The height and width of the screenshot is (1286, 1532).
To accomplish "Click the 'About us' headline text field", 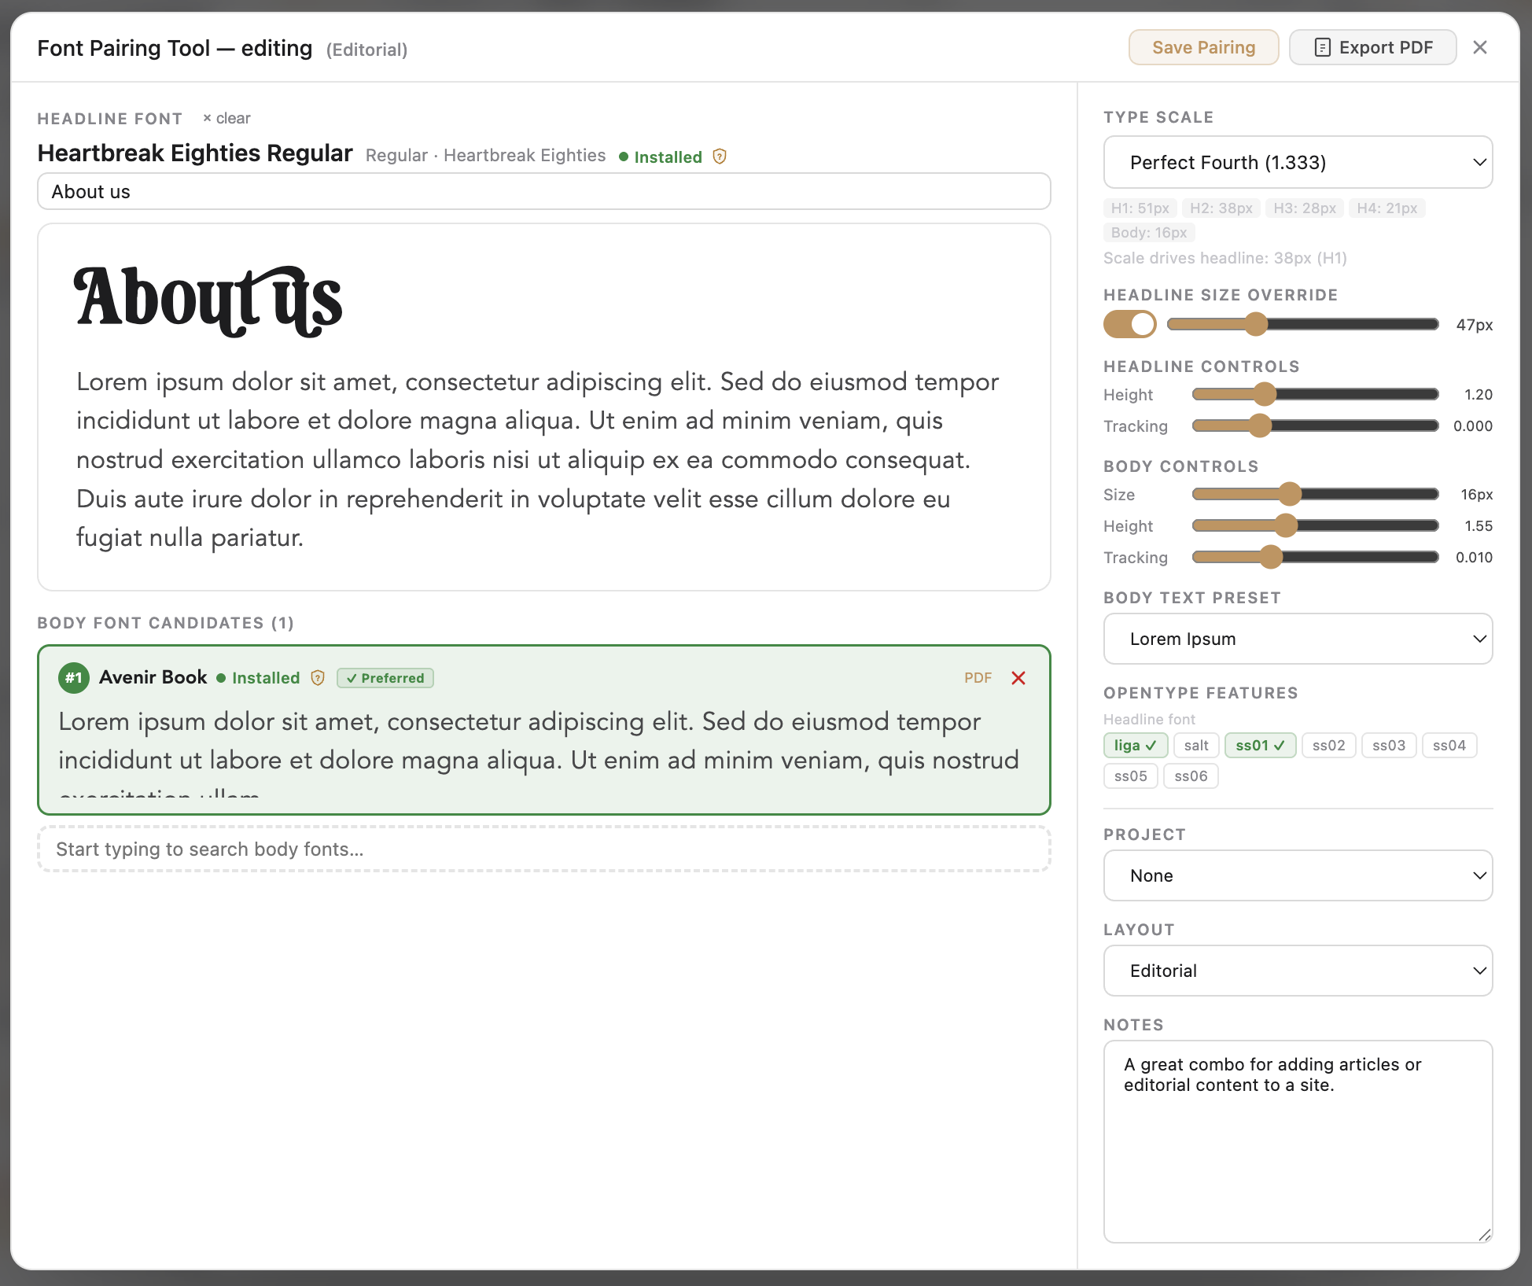I will point(543,191).
